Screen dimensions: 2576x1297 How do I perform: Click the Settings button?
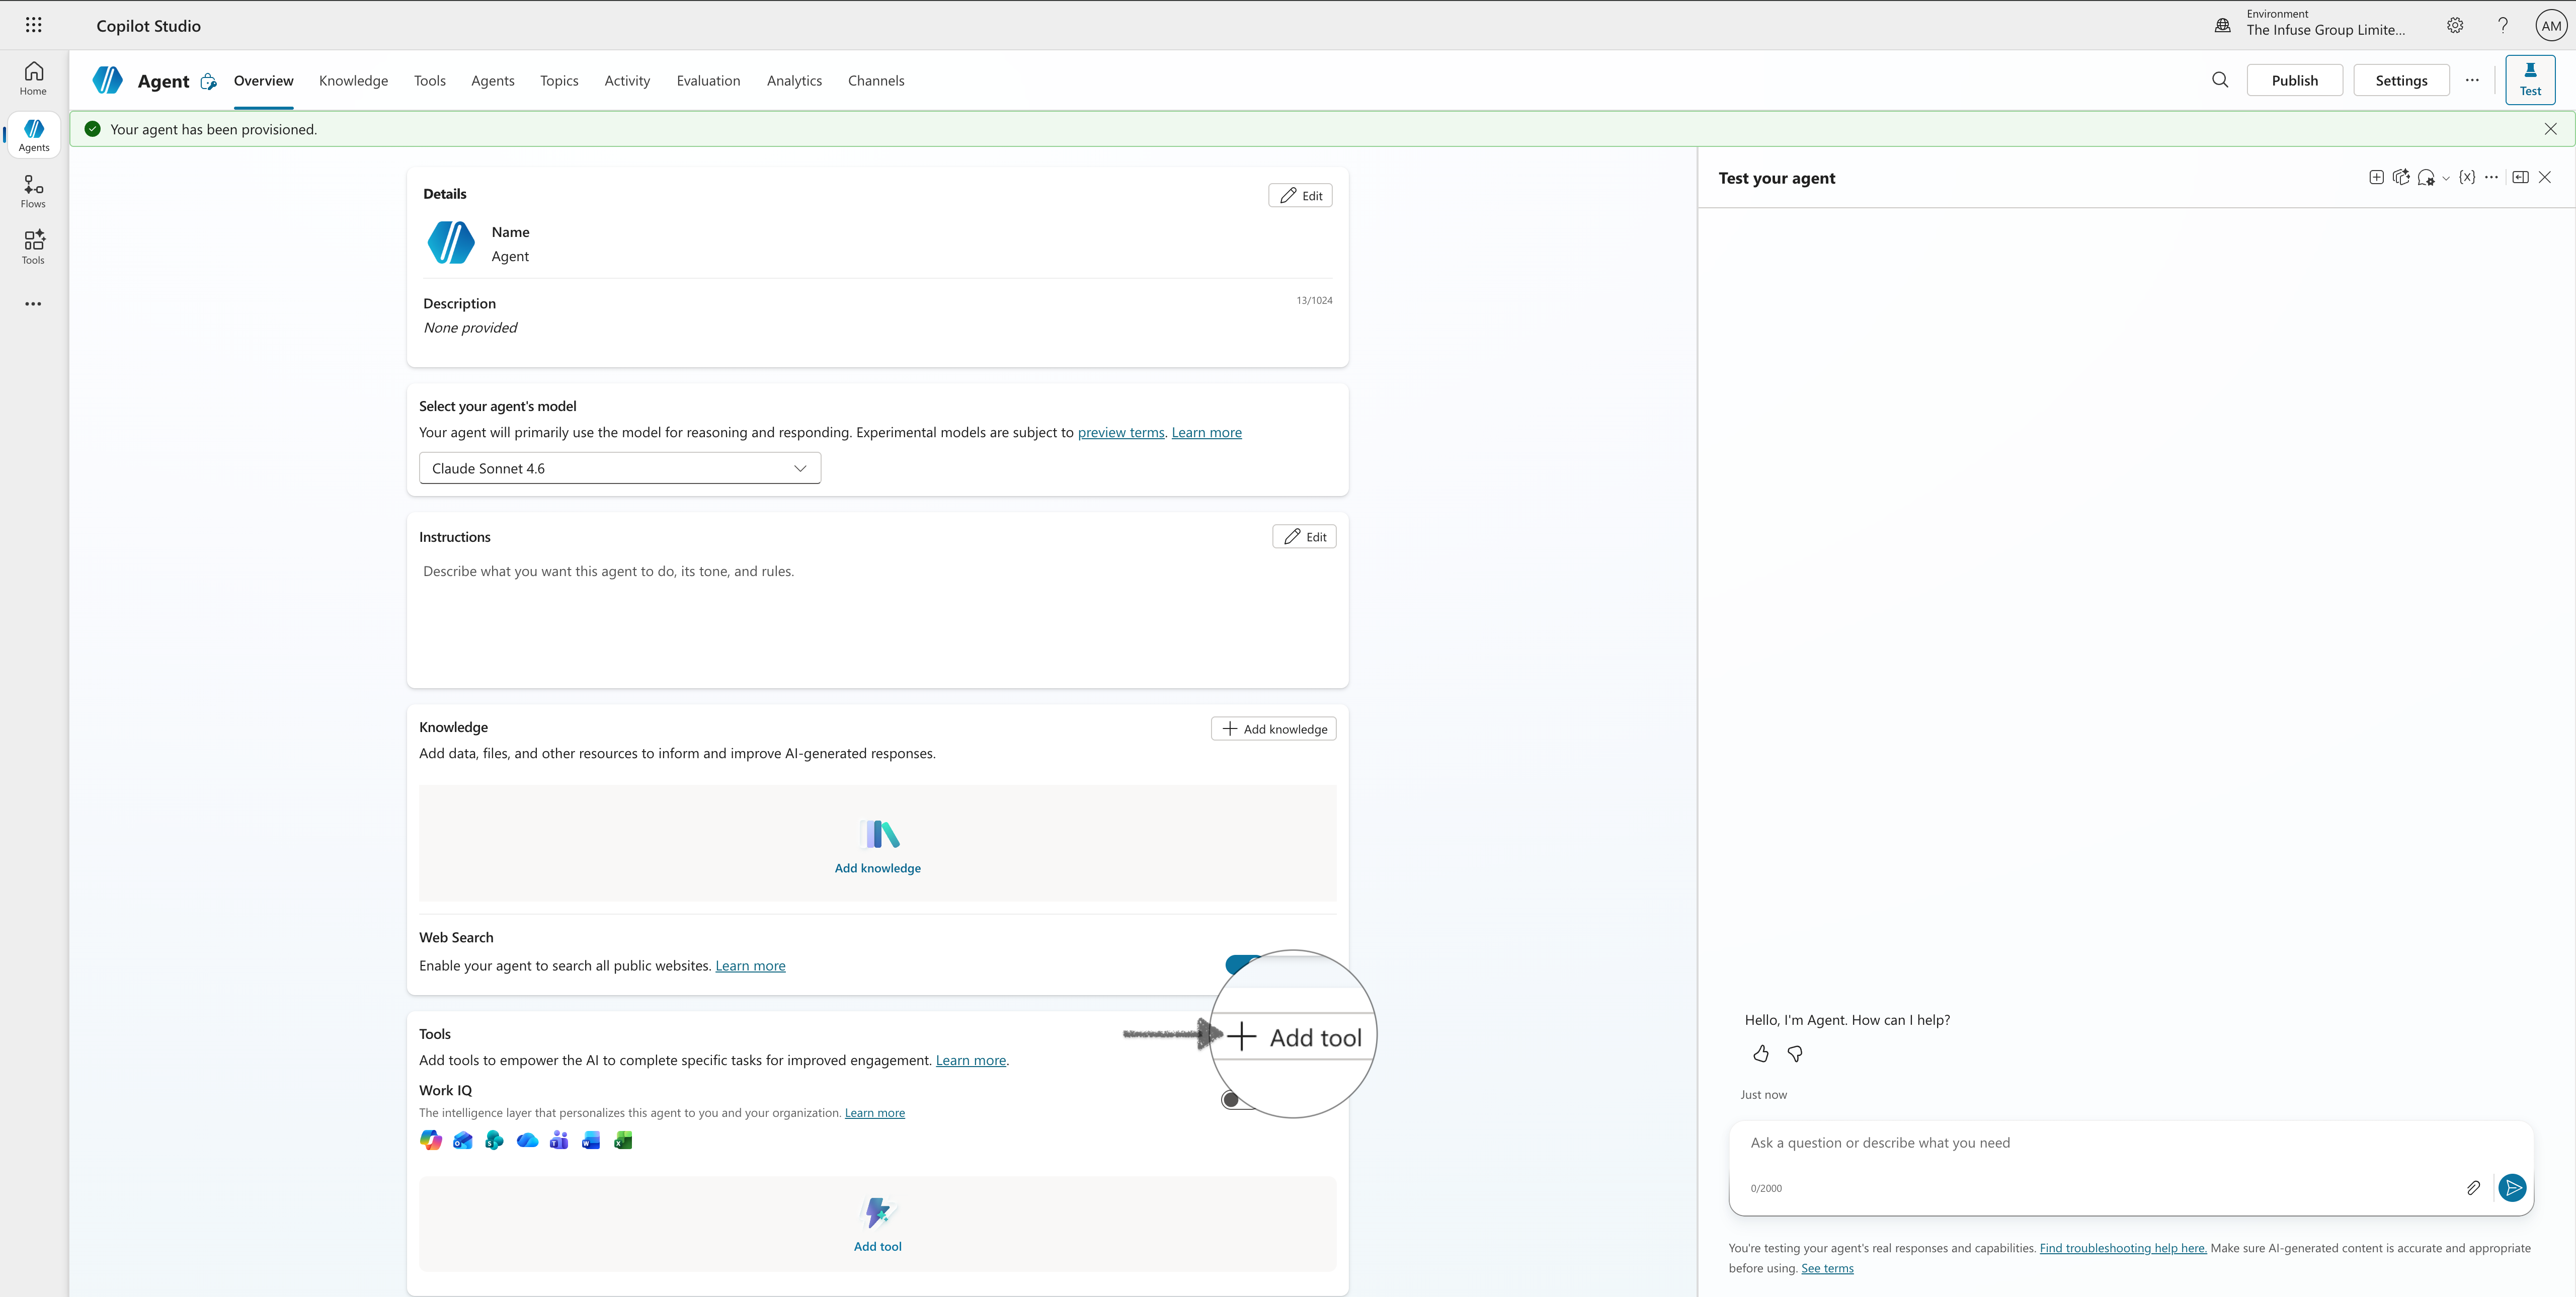2401,80
